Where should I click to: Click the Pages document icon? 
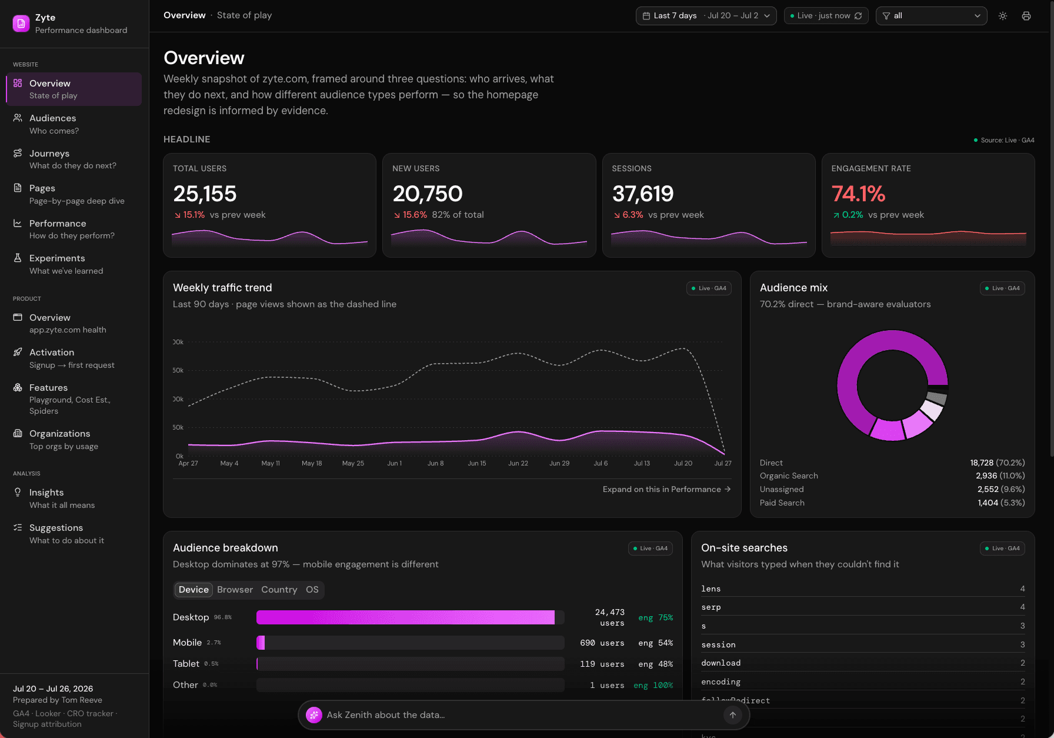pyautogui.click(x=18, y=188)
